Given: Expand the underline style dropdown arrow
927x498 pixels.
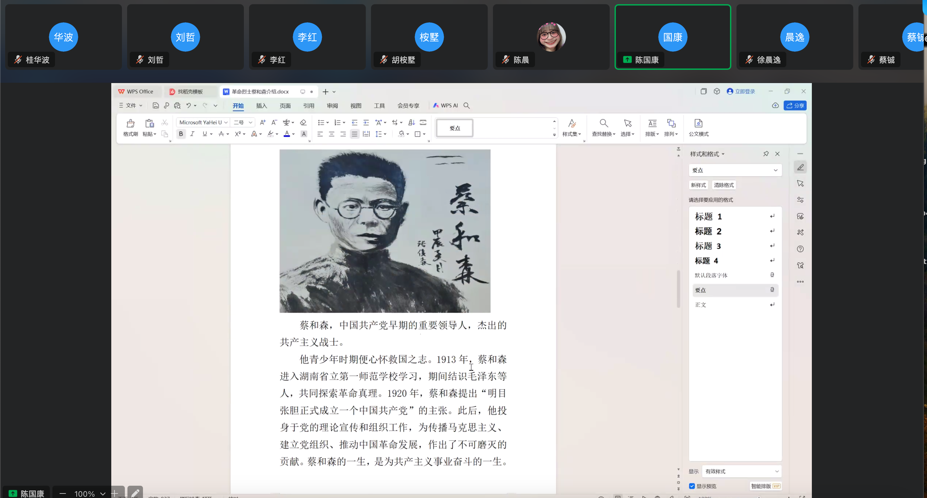Looking at the screenshot, I should click(211, 134).
